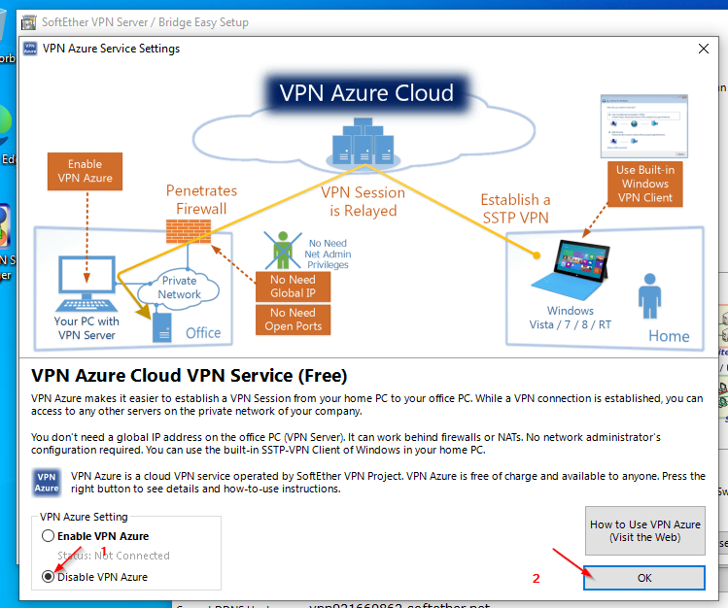Close the VPN Azure Service Settings dialog

[x=704, y=49]
